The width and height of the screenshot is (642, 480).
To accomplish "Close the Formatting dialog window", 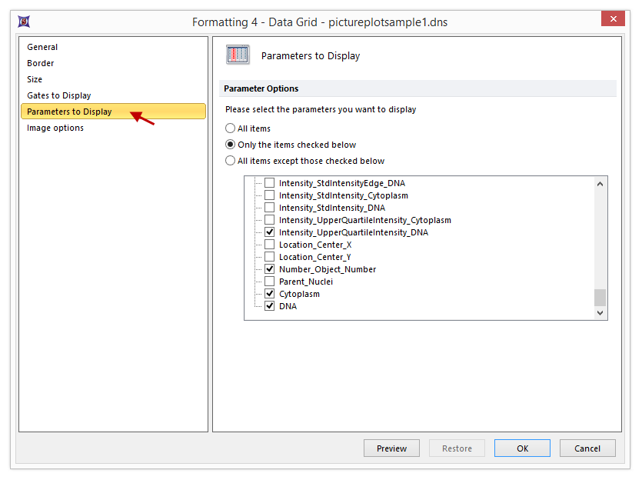I will [x=613, y=19].
